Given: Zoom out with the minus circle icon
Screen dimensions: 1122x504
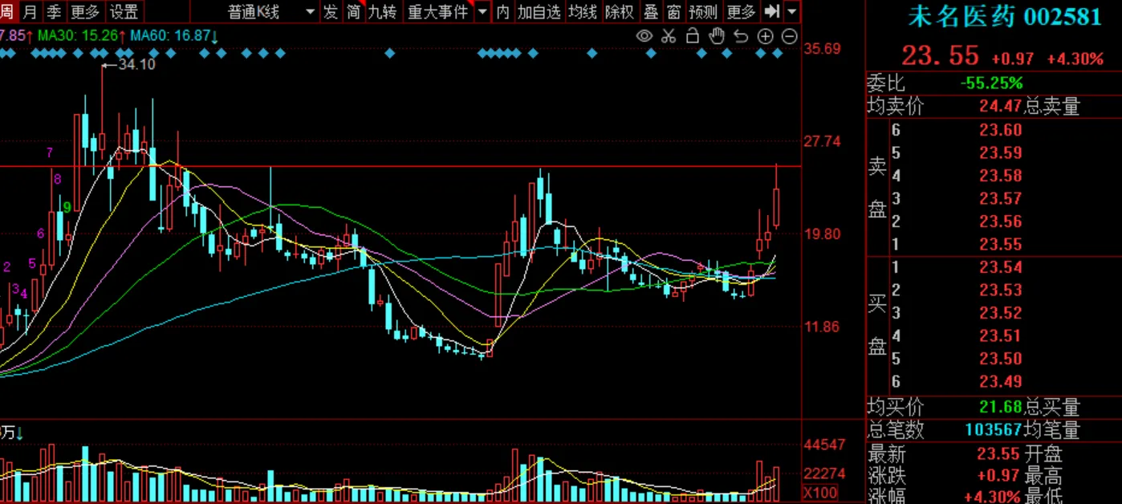Looking at the screenshot, I should coord(790,36).
